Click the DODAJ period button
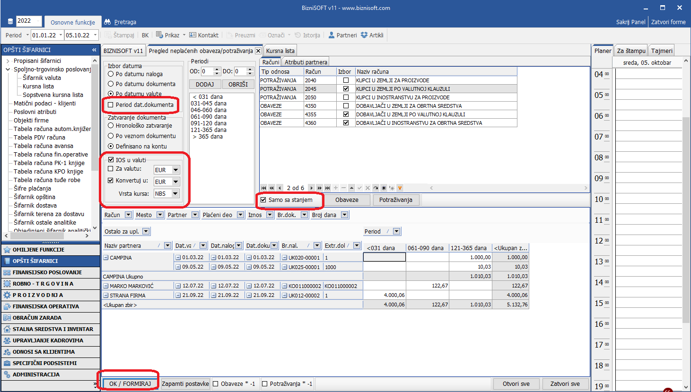The height and width of the screenshot is (392, 691). [205, 84]
